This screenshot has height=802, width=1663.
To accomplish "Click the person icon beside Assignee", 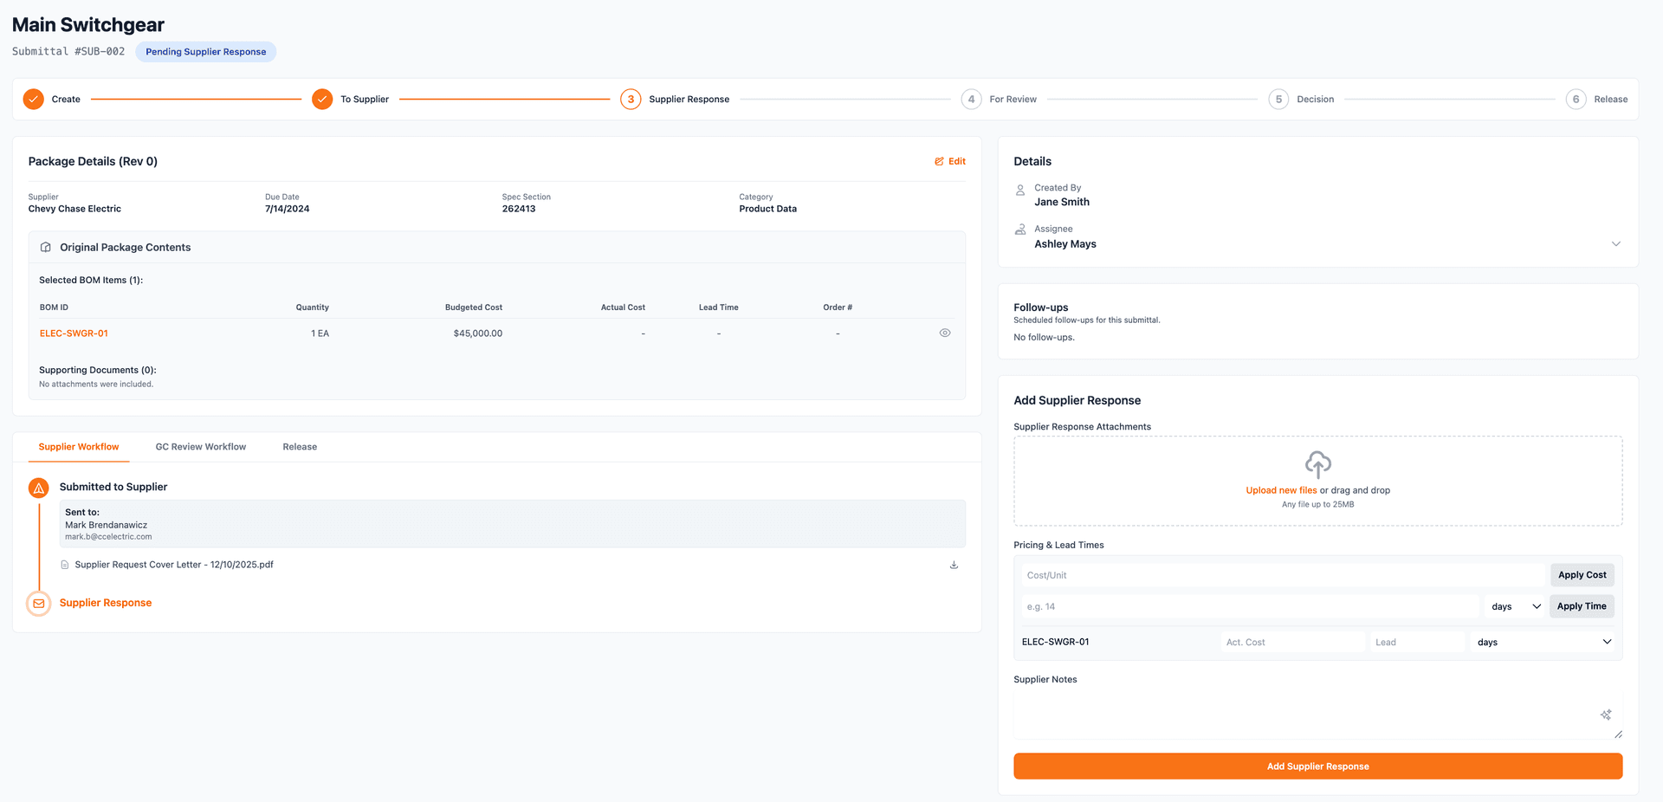I will pyautogui.click(x=1019, y=229).
